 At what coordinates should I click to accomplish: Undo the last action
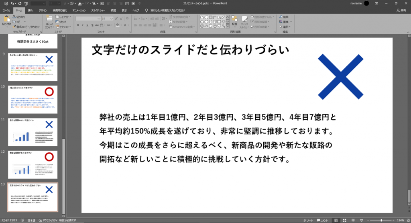pyautogui.click(x=12, y=3)
